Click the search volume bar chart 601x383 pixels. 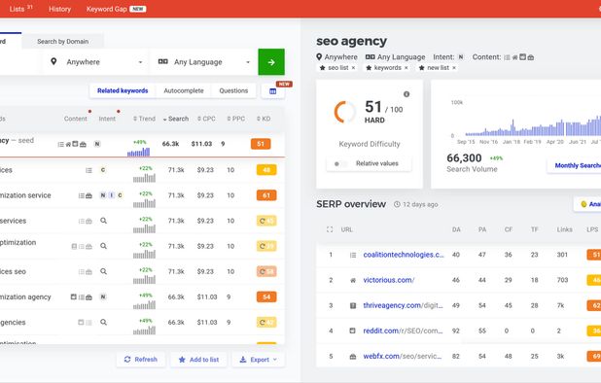(533, 126)
